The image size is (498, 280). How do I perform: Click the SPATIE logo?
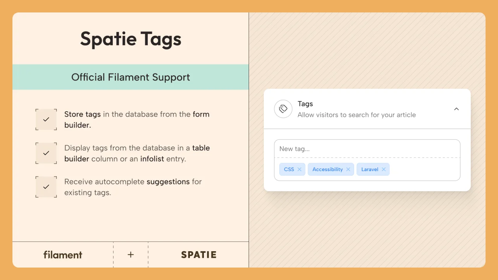coord(199,255)
